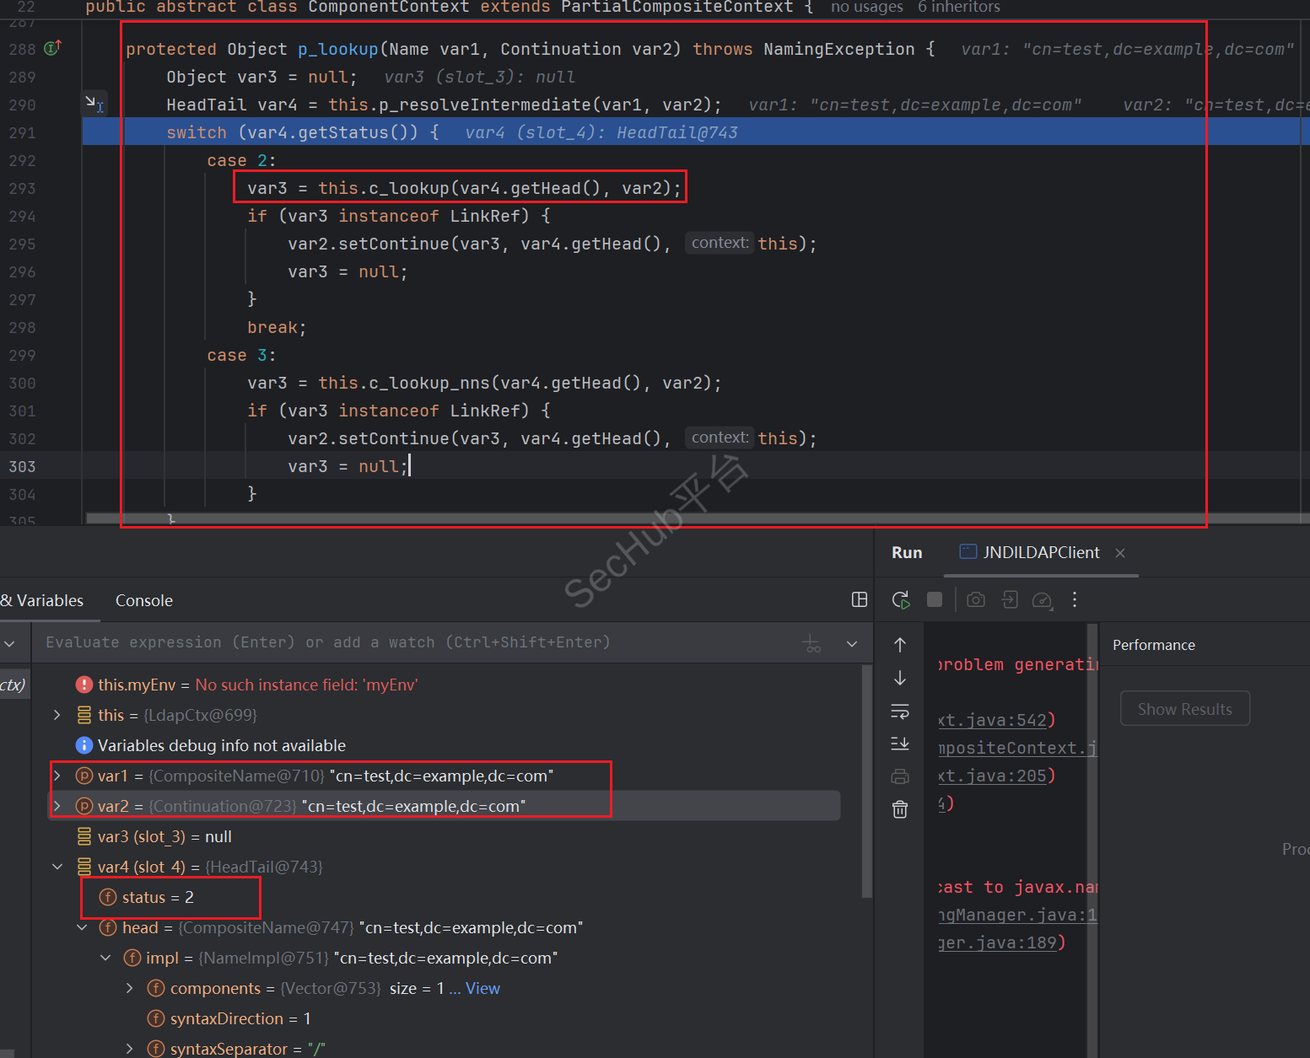Stop the running process
The height and width of the screenshot is (1058, 1310).
pos(934,599)
